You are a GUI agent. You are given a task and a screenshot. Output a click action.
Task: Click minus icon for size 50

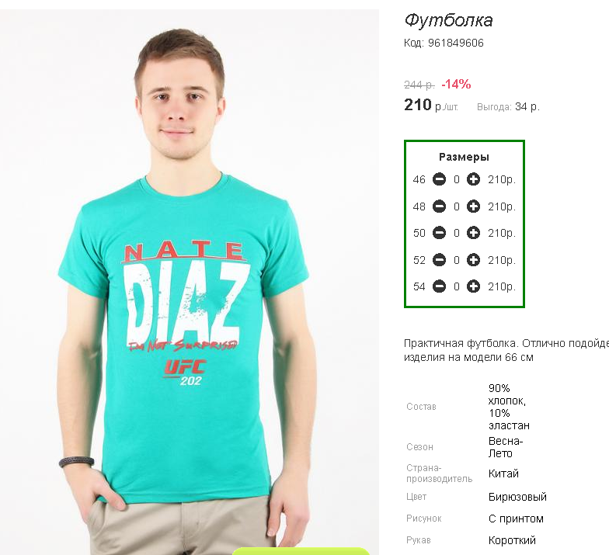click(x=440, y=233)
